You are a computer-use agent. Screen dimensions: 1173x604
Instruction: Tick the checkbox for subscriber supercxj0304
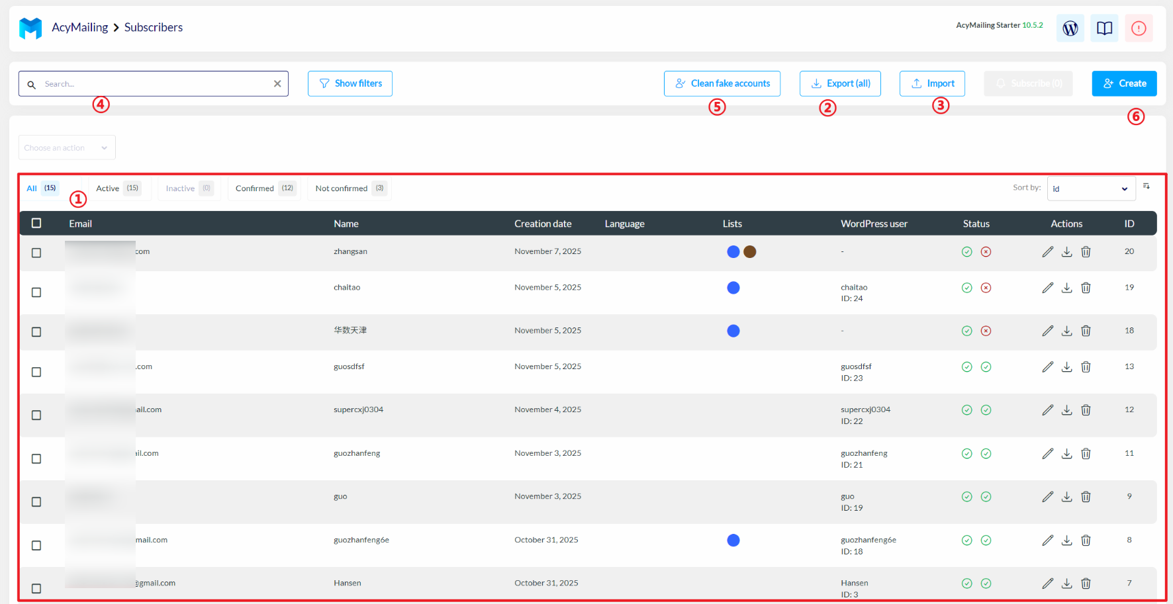pos(36,415)
